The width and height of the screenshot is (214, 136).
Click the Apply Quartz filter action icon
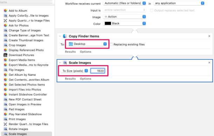pyautogui.click(x=5, y=20)
